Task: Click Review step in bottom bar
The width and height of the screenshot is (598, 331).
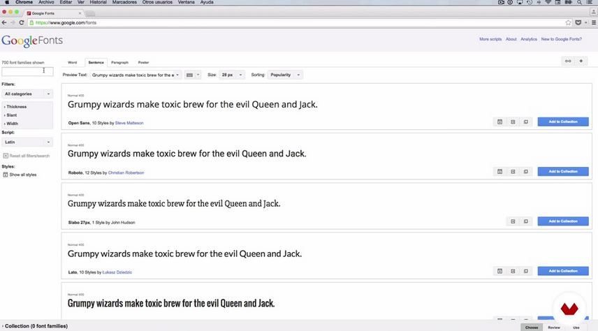Action: [x=554, y=328]
